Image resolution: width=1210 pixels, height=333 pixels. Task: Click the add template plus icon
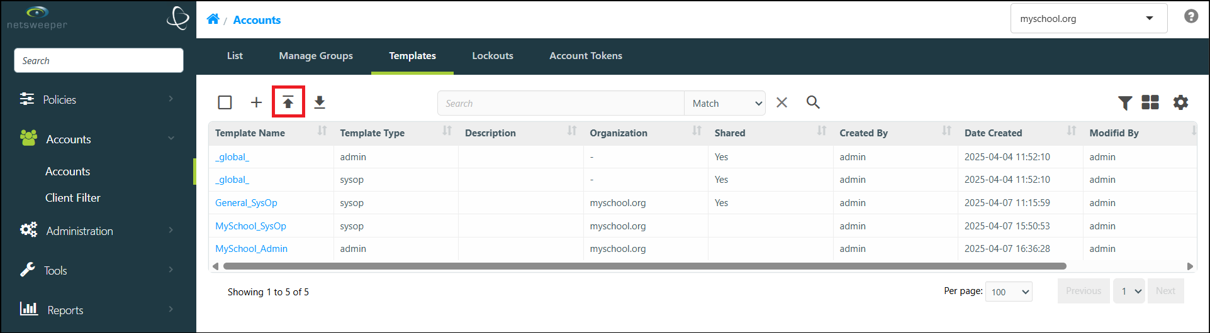click(256, 102)
